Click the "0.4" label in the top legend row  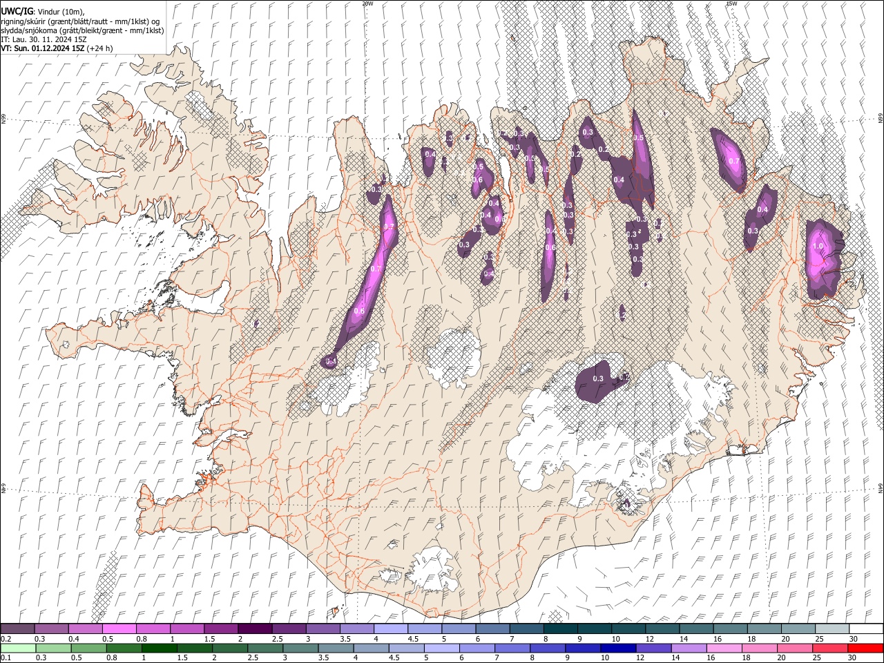(x=74, y=639)
